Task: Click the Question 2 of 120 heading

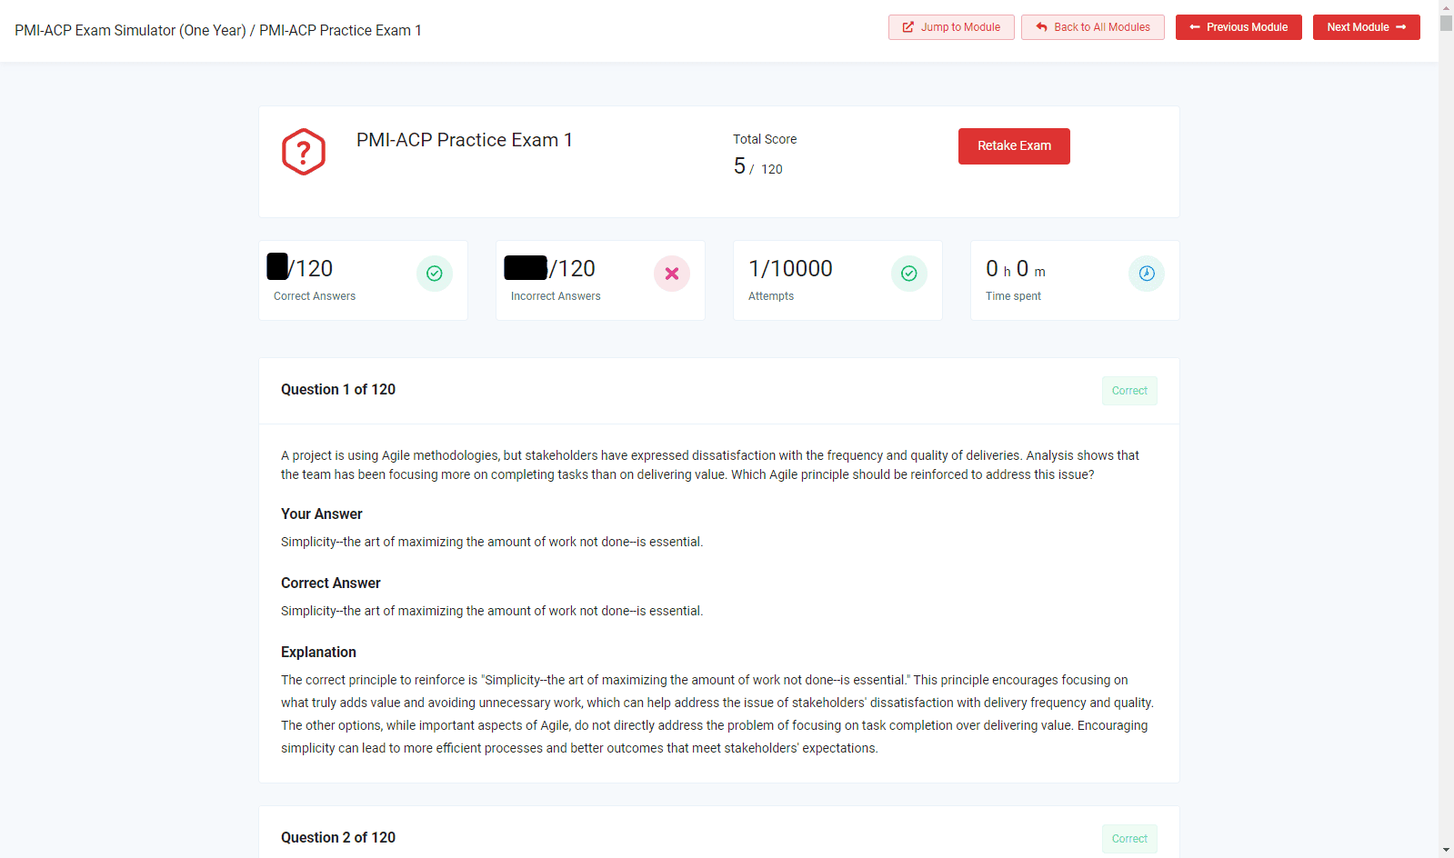Action: click(x=338, y=838)
